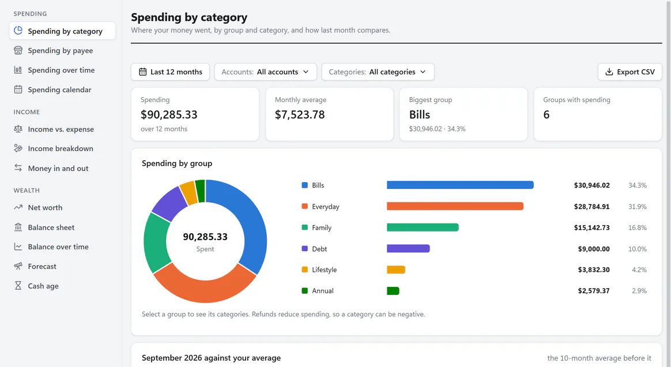Click the teal Family donut segment
The width and height of the screenshot is (671, 367).
coord(155,241)
